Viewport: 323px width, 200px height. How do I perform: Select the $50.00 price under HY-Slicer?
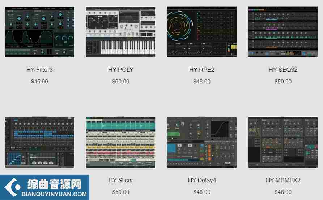(121, 192)
